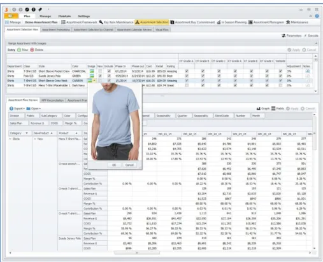Click Parameters icon

click(284, 36)
